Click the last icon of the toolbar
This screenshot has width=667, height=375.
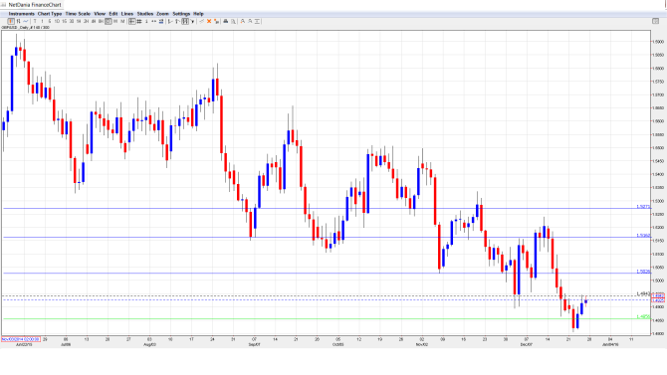coord(257,21)
